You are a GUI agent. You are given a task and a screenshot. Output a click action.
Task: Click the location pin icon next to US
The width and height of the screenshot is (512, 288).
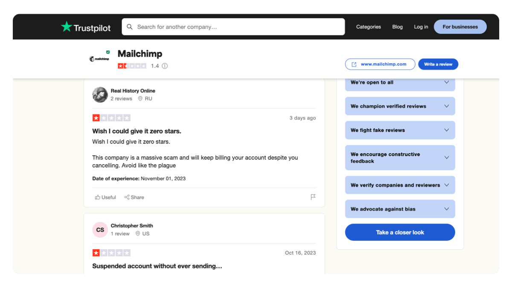(x=138, y=234)
